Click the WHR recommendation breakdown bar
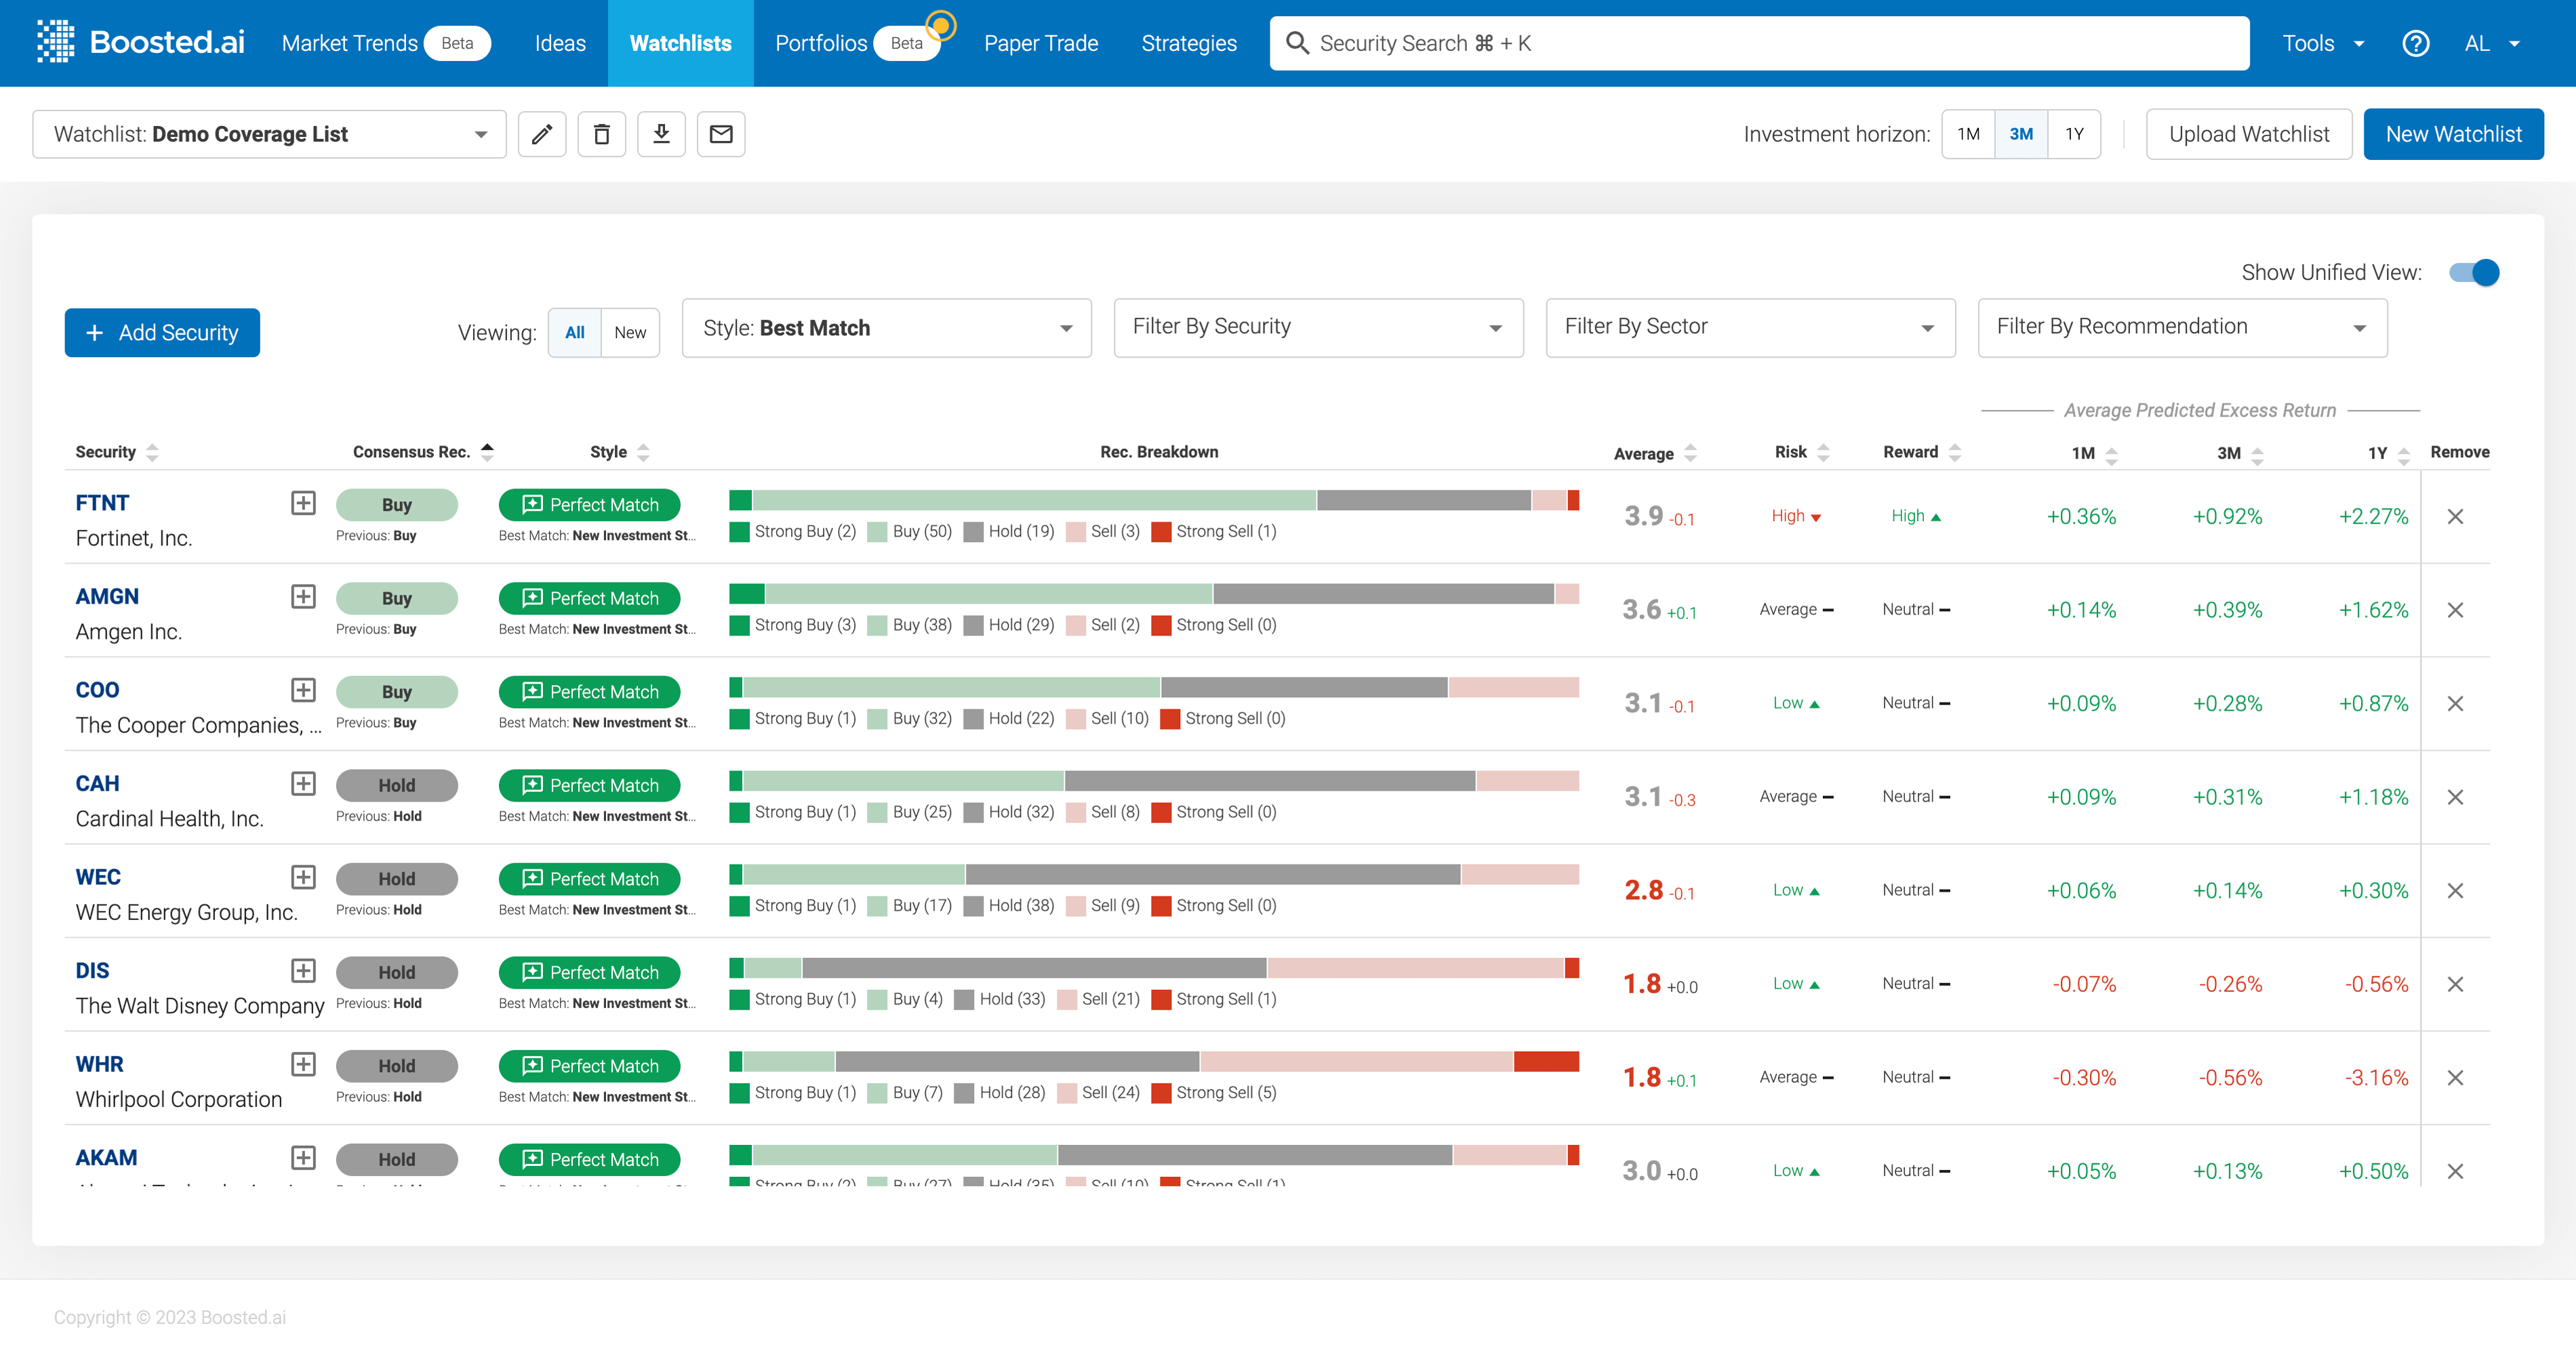Image resolution: width=2576 pixels, height=1355 pixels. tap(1154, 1061)
